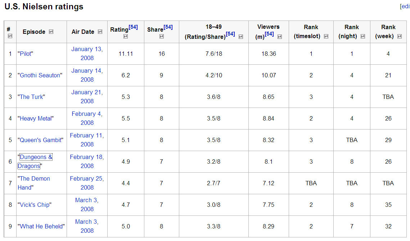
Task: Follow the March 3 date in Vick's Chip row
Action: [87, 205]
